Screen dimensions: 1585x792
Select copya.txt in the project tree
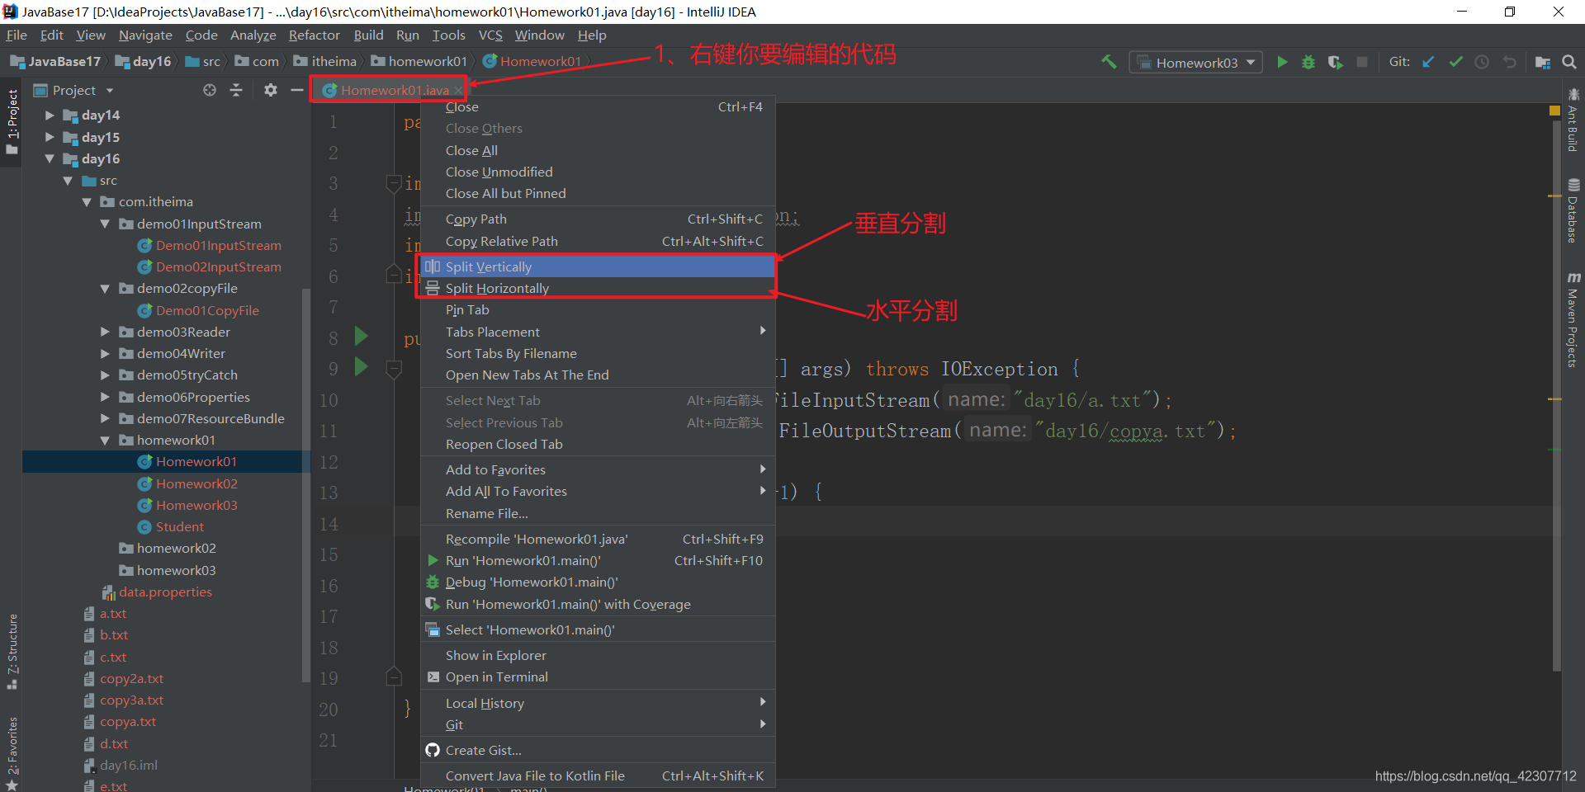[x=128, y=721]
